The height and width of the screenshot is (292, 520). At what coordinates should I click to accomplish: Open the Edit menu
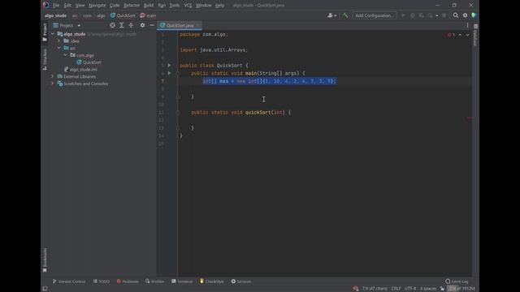67,6
